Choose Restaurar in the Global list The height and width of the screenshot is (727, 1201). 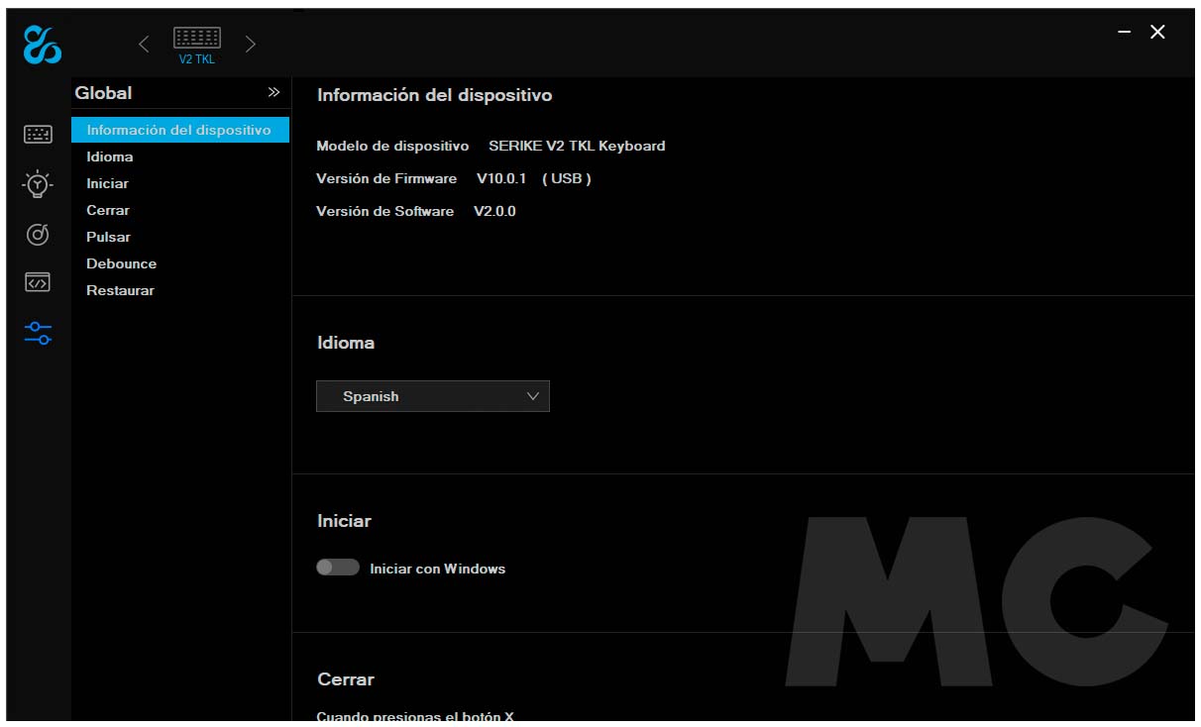click(x=120, y=290)
